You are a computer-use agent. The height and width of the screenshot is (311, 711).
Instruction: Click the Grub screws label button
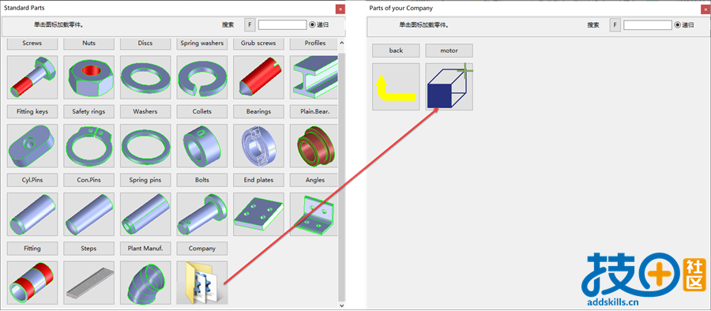(x=258, y=43)
